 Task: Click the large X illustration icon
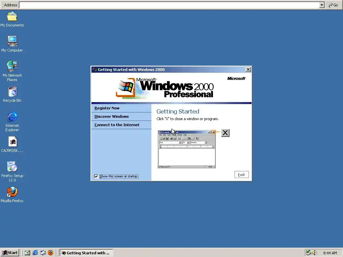point(225,133)
